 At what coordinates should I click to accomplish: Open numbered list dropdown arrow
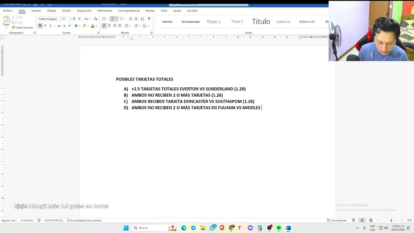(116, 19)
